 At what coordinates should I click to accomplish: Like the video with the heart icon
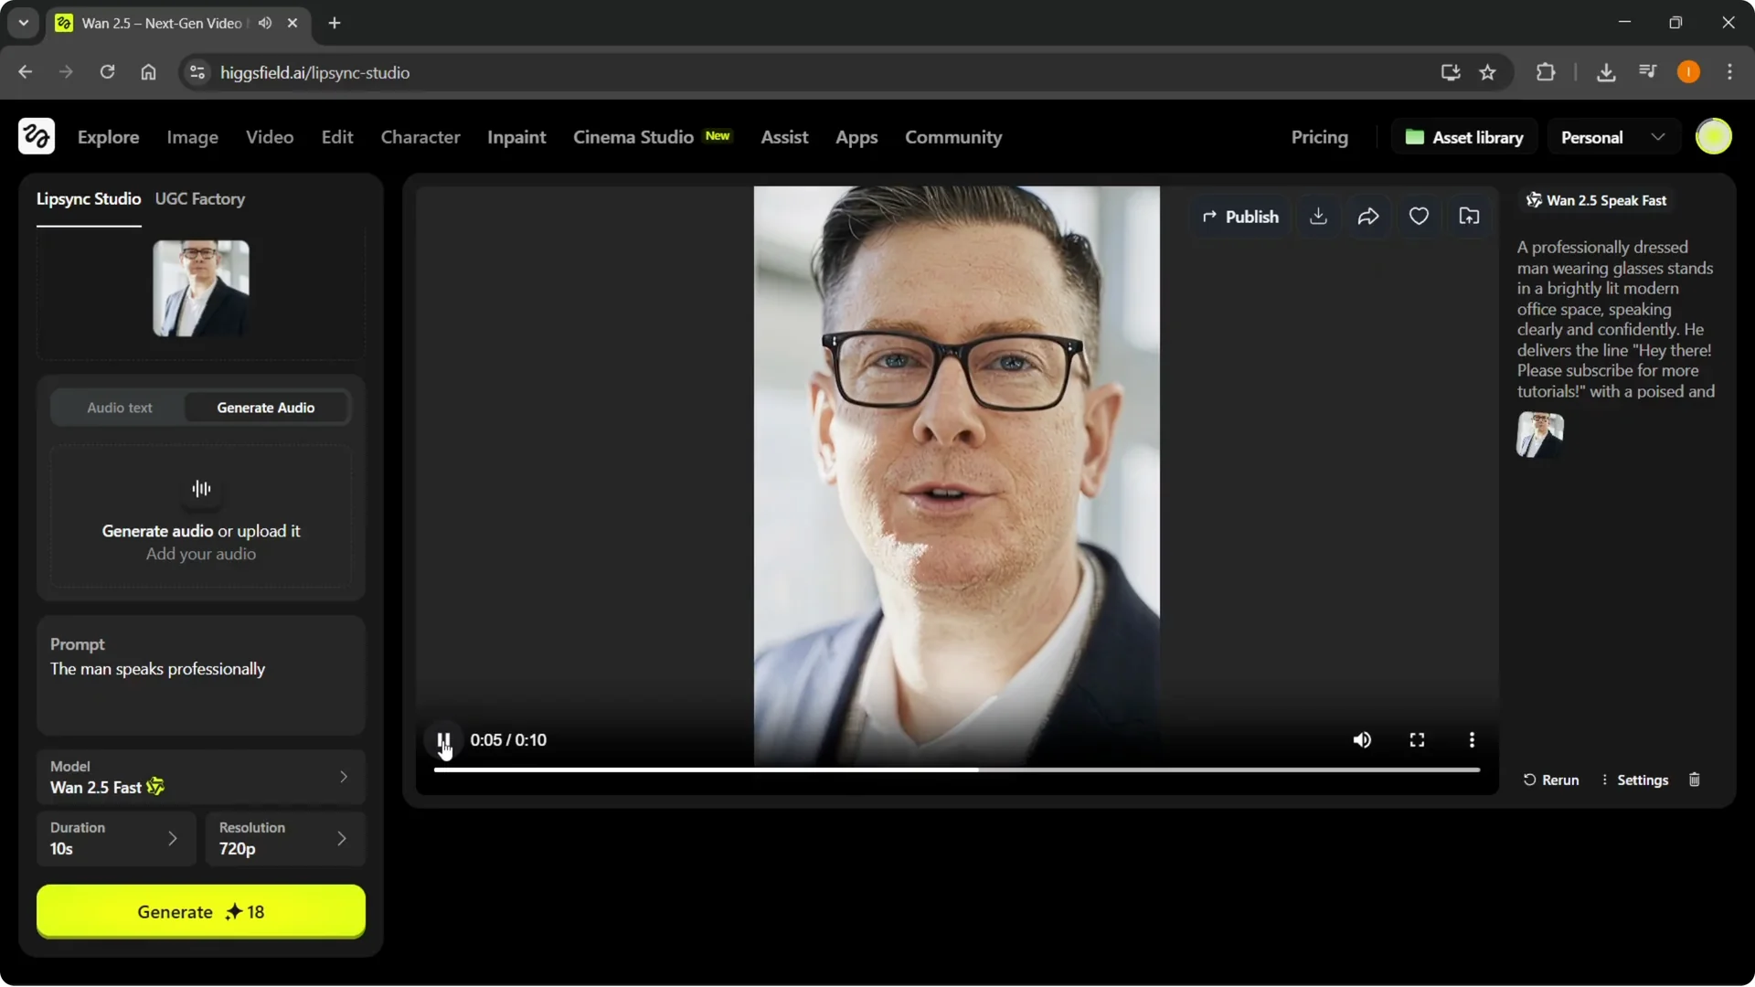pyautogui.click(x=1419, y=216)
